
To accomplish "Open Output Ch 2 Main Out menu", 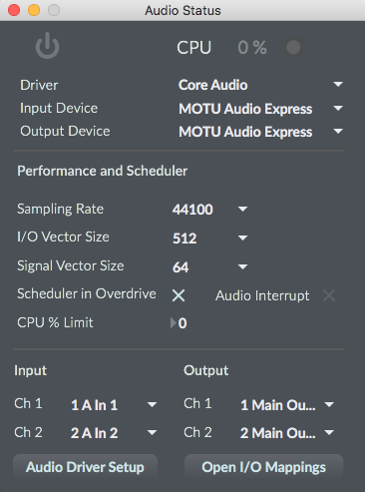I will 287,433.
